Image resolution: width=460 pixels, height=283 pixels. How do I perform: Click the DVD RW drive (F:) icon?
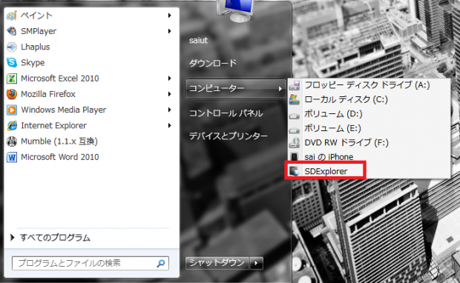(x=295, y=143)
